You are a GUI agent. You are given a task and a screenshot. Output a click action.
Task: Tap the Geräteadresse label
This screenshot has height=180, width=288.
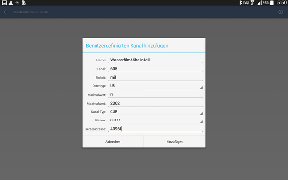click(x=95, y=129)
